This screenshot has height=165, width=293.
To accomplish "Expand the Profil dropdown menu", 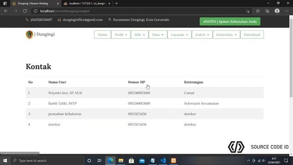I will pyautogui.click(x=121, y=35).
